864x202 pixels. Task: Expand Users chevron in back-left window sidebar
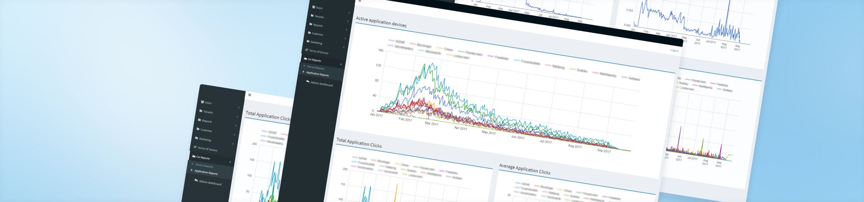(239, 108)
